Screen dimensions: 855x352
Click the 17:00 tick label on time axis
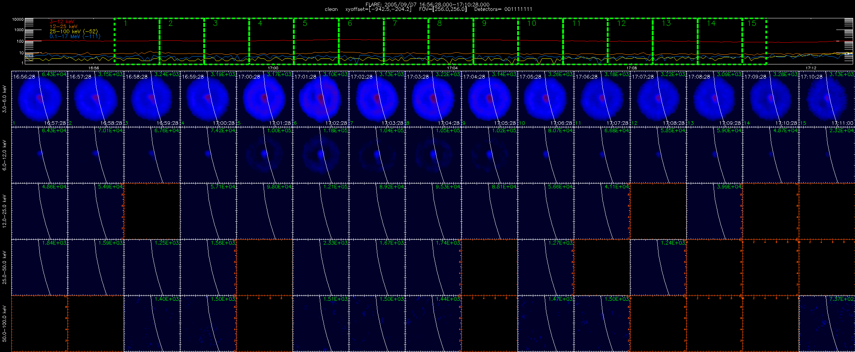pyautogui.click(x=273, y=68)
